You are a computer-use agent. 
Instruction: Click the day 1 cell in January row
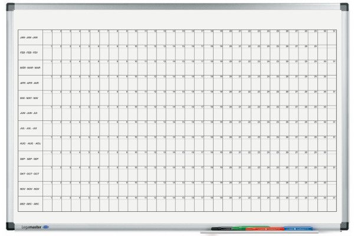[x=47, y=37]
